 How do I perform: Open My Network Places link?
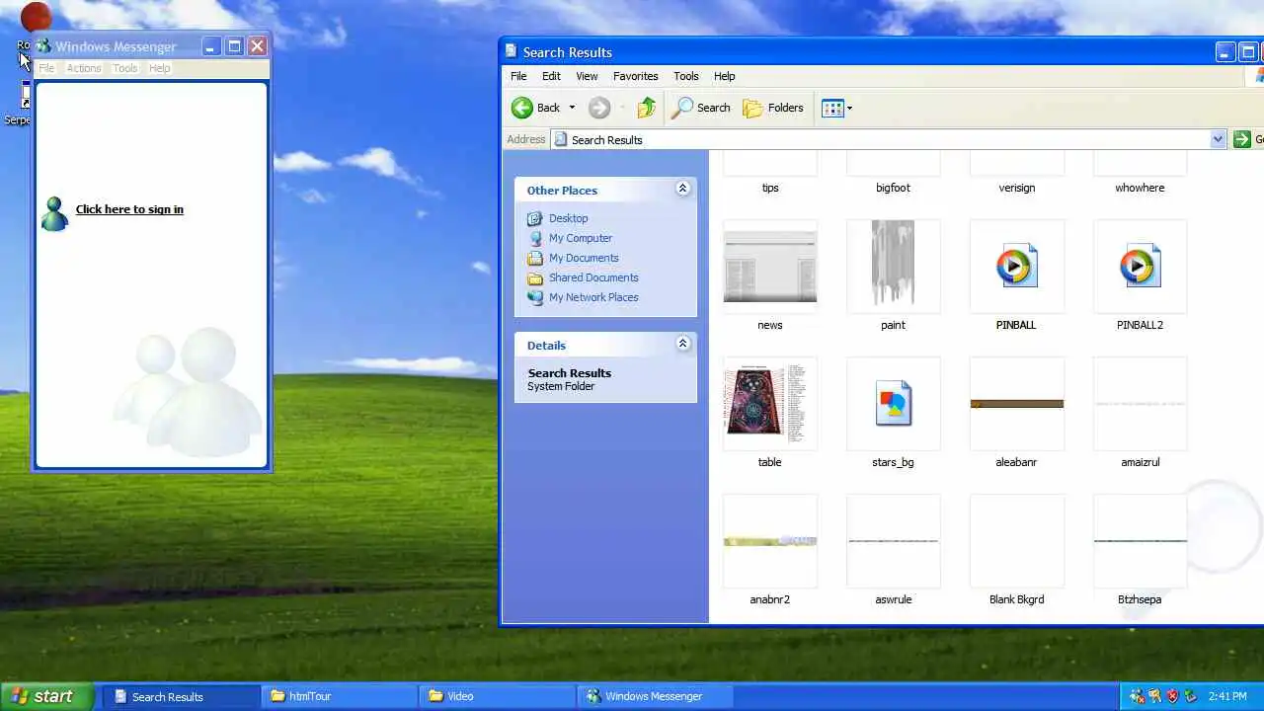[x=593, y=297]
